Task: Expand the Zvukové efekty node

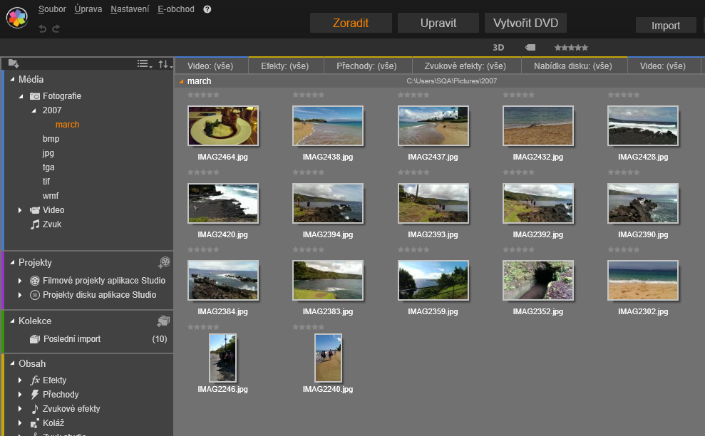Action: coord(20,409)
